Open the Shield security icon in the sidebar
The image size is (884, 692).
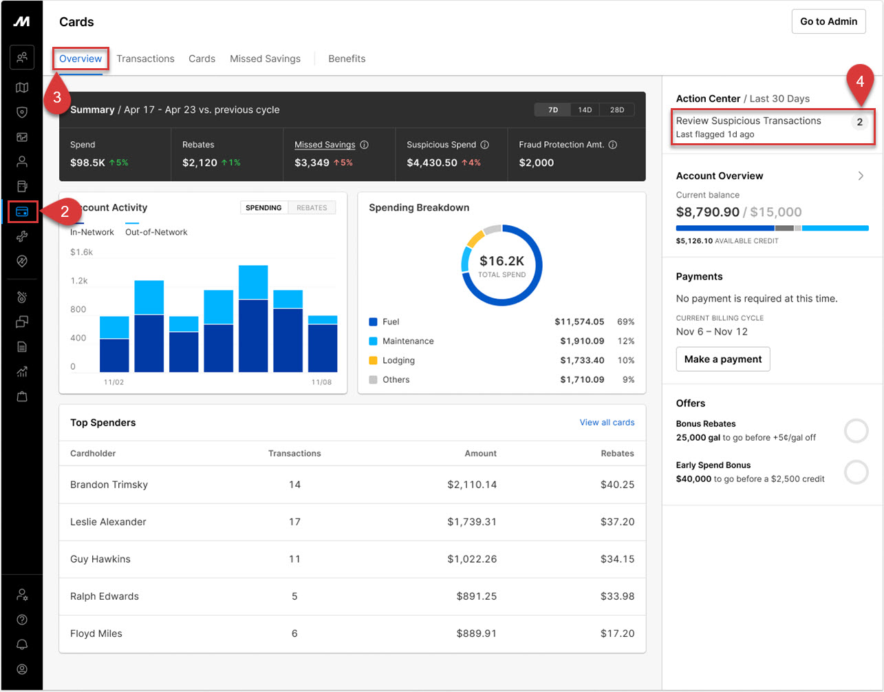23,112
